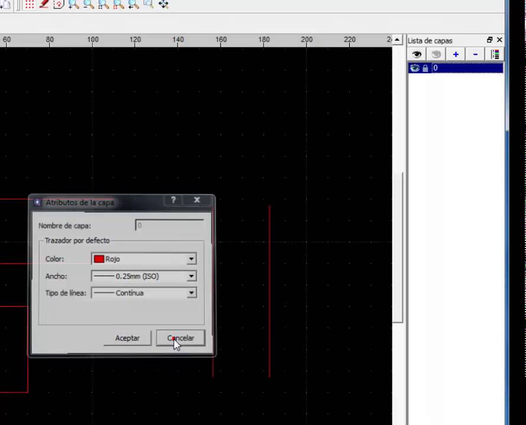Click the Nombre de capa input field
The image size is (526, 425).
click(x=170, y=225)
